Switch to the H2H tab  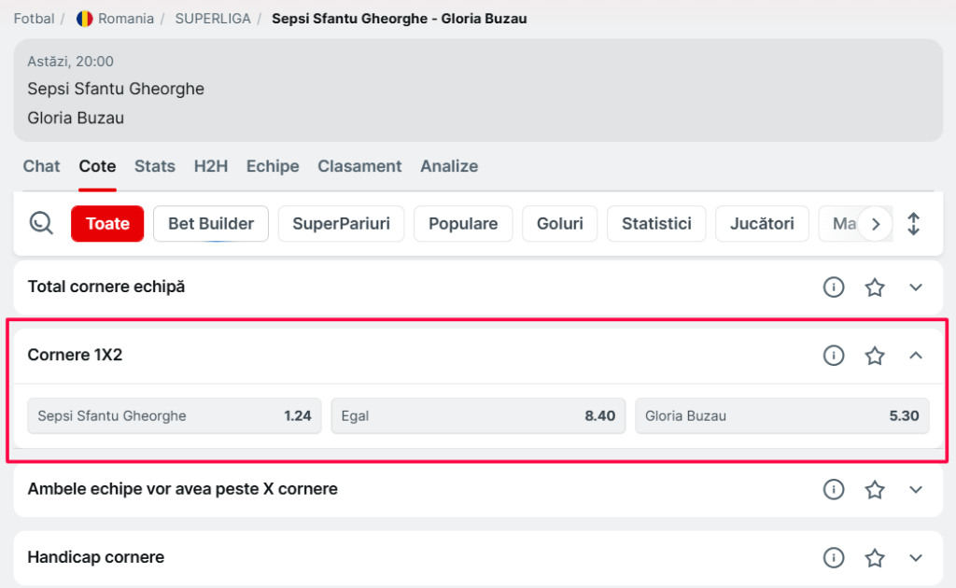(x=211, y=166)
